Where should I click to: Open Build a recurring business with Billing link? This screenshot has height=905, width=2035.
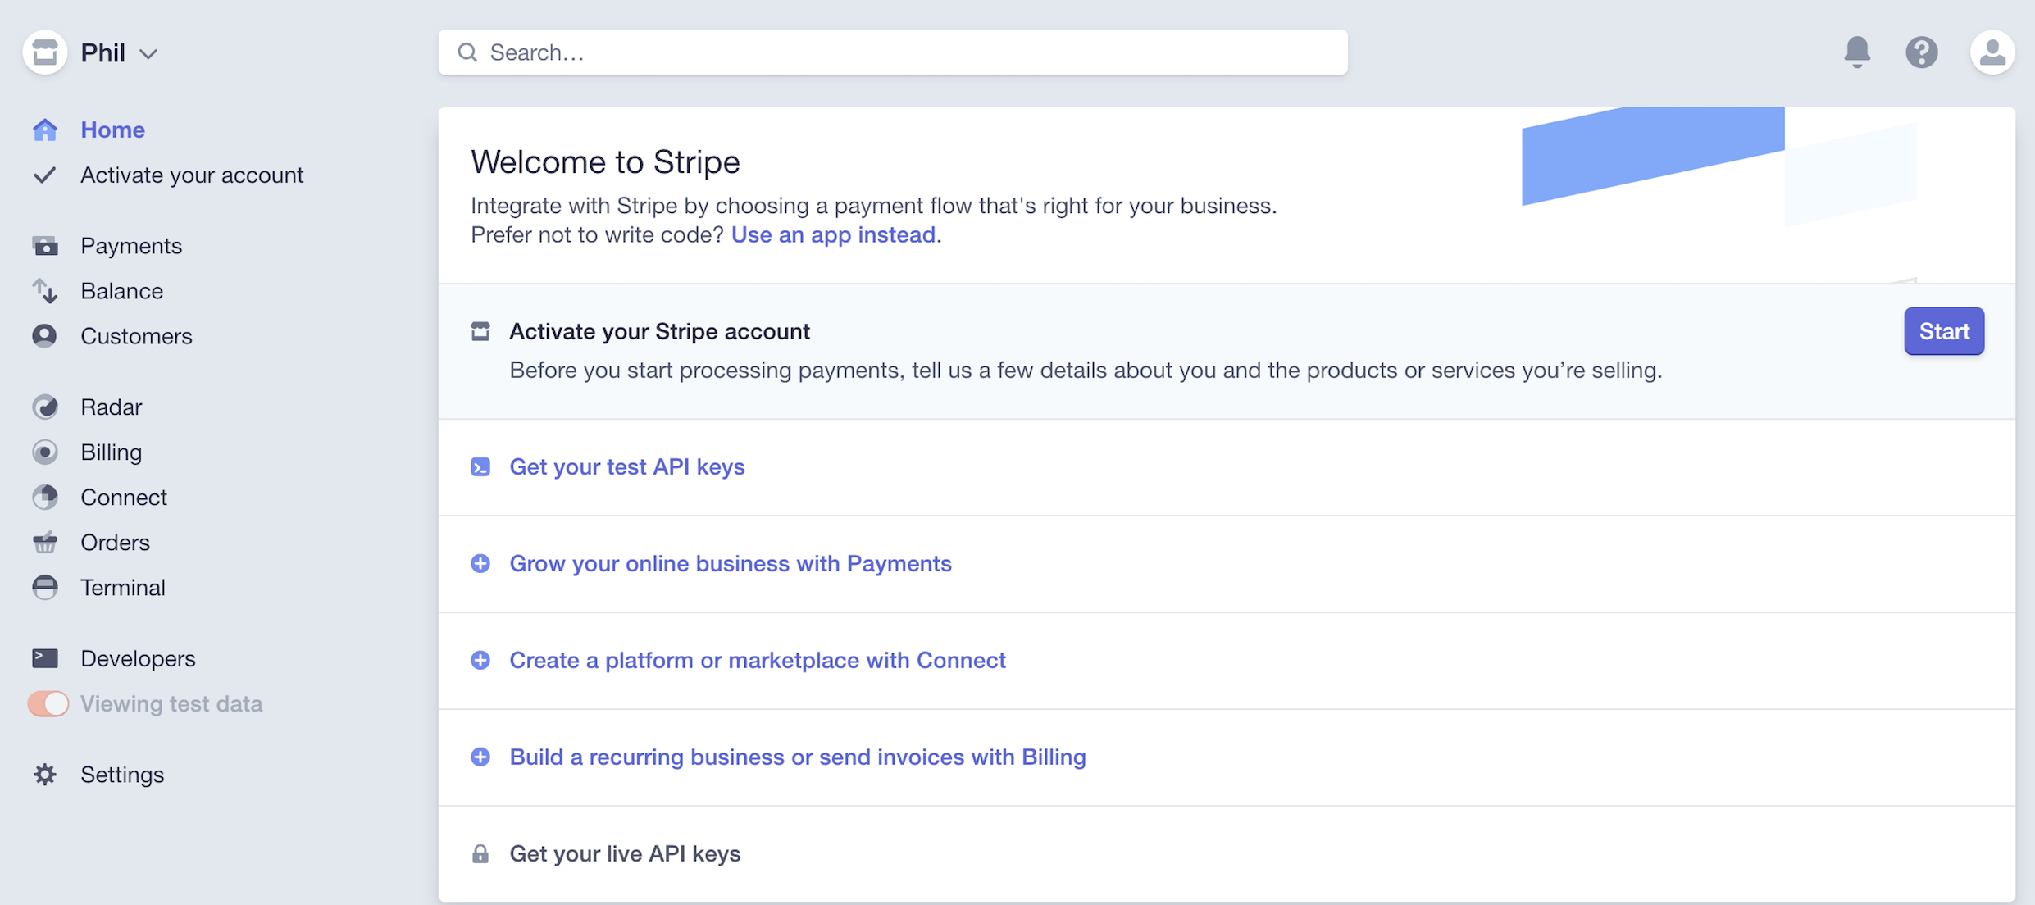pyautogui.click(x=798, y=757)
